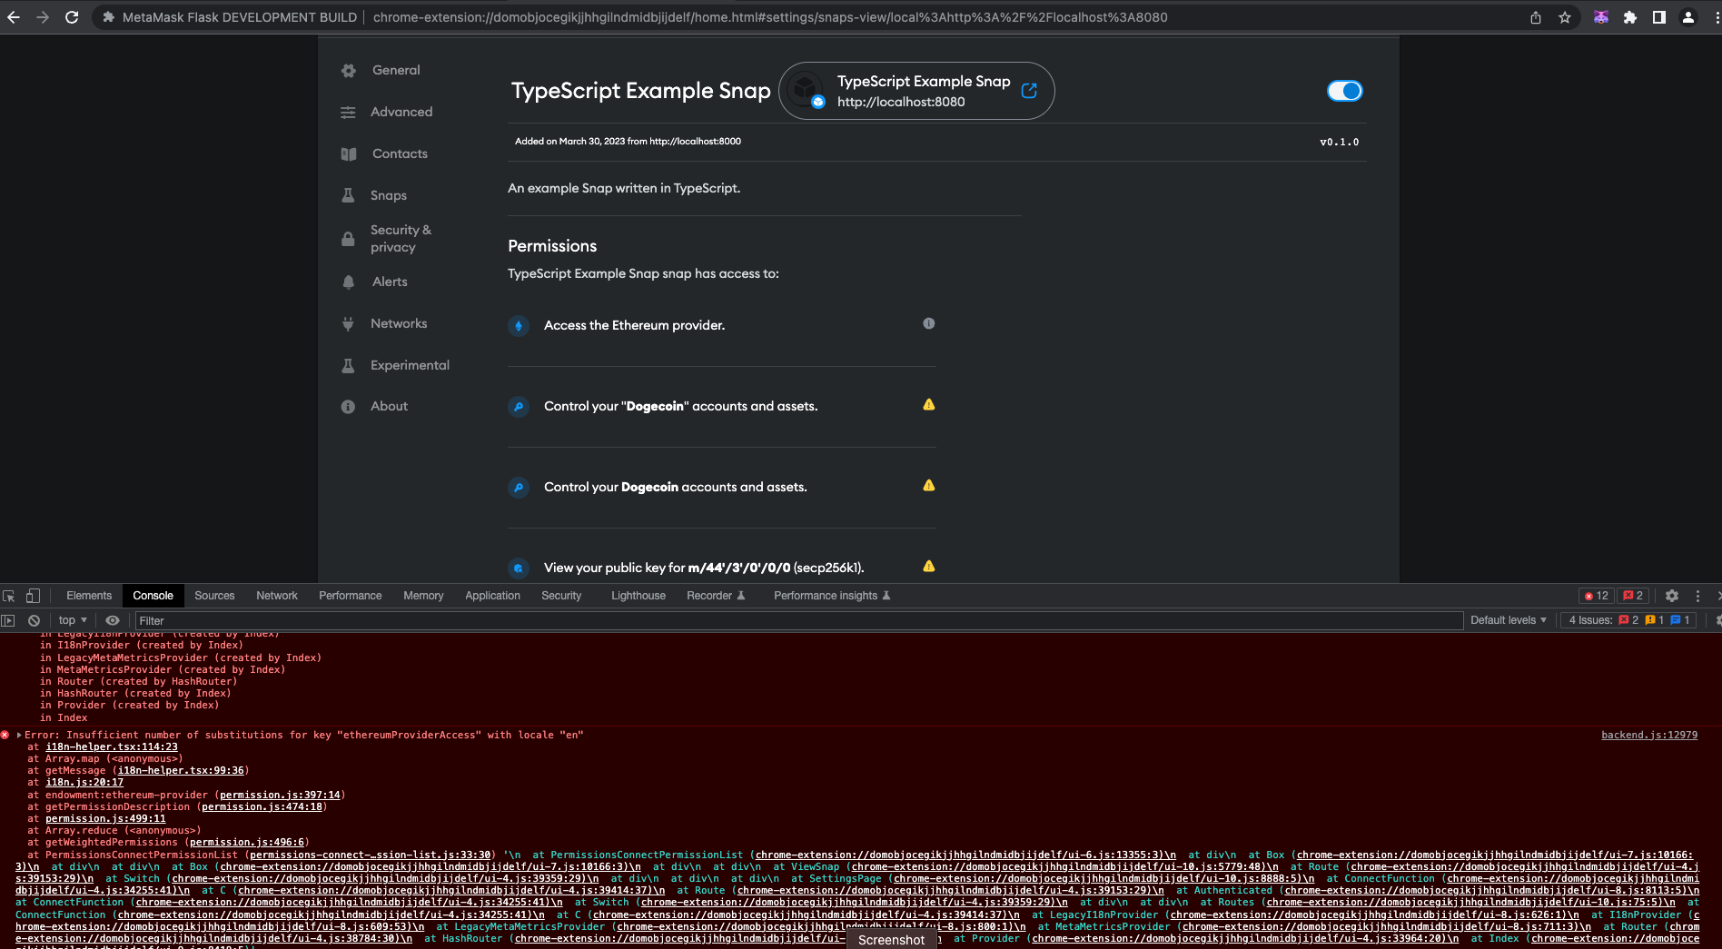The width and height of the screenshot is (1722, 949).
Task: Open the Experimental settings section
Action: pos(410,365)
